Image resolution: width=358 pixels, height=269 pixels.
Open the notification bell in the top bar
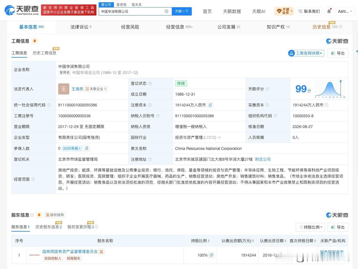coord(329,11)
